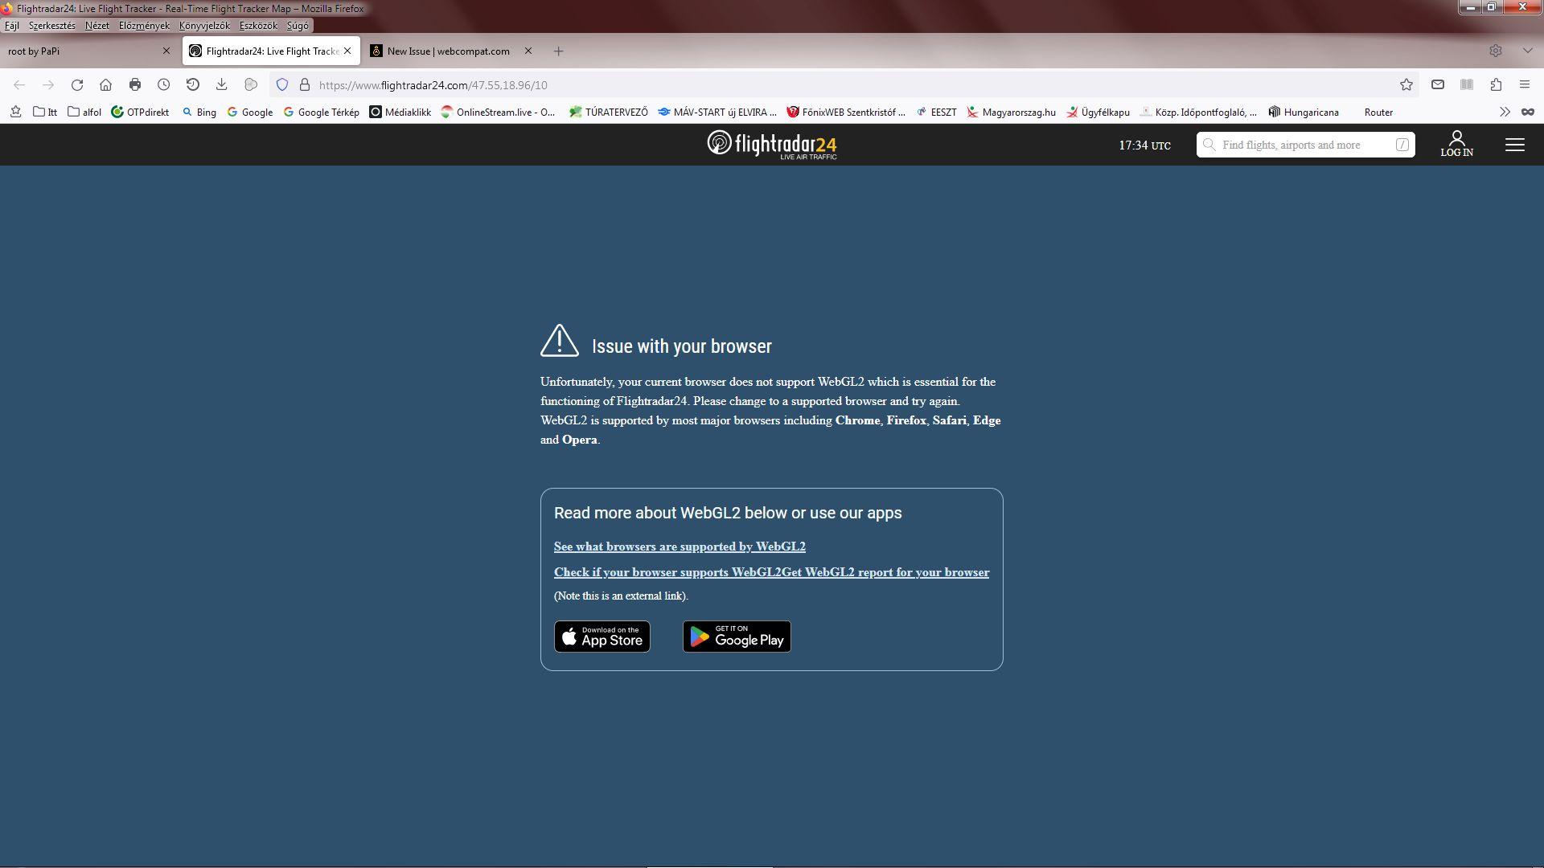Click the Find flights, airports search field

pos(1305,145)
